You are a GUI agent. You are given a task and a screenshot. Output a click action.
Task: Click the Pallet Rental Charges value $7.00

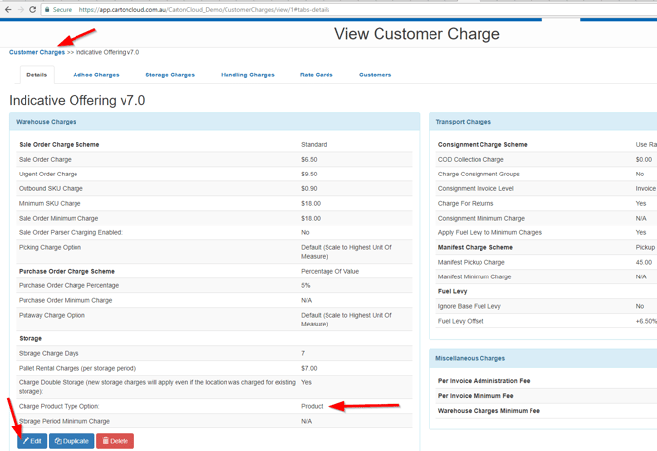309,368
